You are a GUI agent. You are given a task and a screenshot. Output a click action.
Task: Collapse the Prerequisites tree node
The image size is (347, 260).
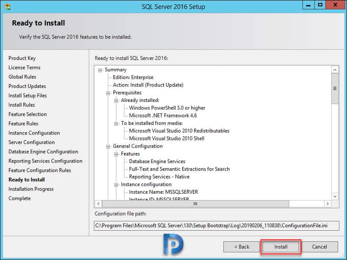click(108, 93)
